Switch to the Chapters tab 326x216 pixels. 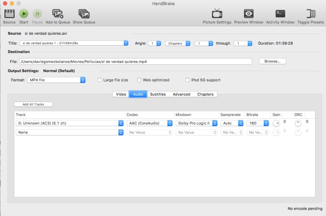click(205, 94)
